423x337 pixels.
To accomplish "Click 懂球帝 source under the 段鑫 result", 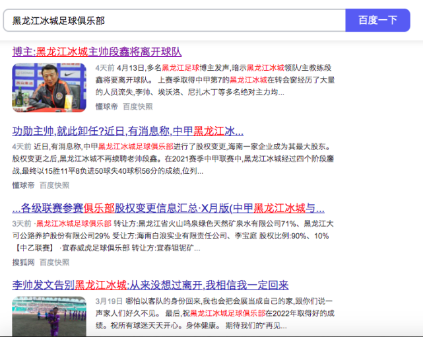I will point(106,106).
